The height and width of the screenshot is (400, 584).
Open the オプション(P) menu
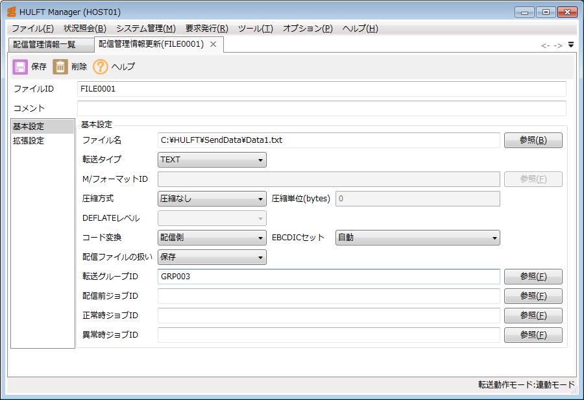pos(308,29)
